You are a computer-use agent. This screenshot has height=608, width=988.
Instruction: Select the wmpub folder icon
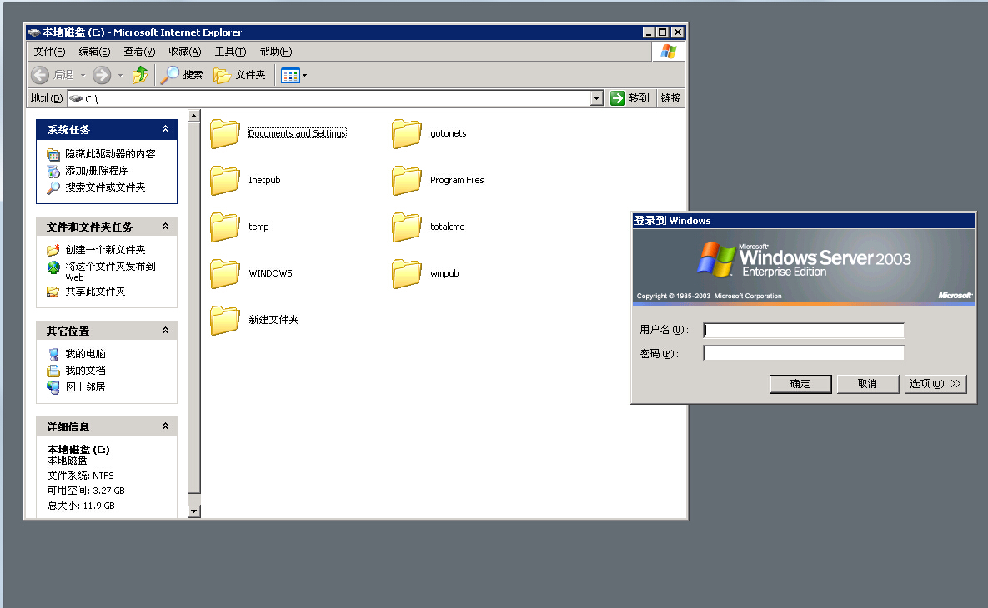coord(406,273)
